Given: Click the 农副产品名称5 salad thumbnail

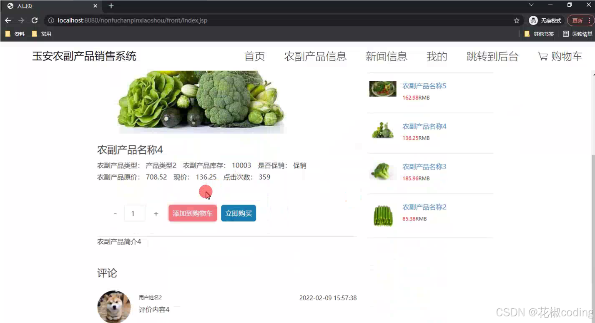Looking at the screenshot, I should click(x=383, y=89).
